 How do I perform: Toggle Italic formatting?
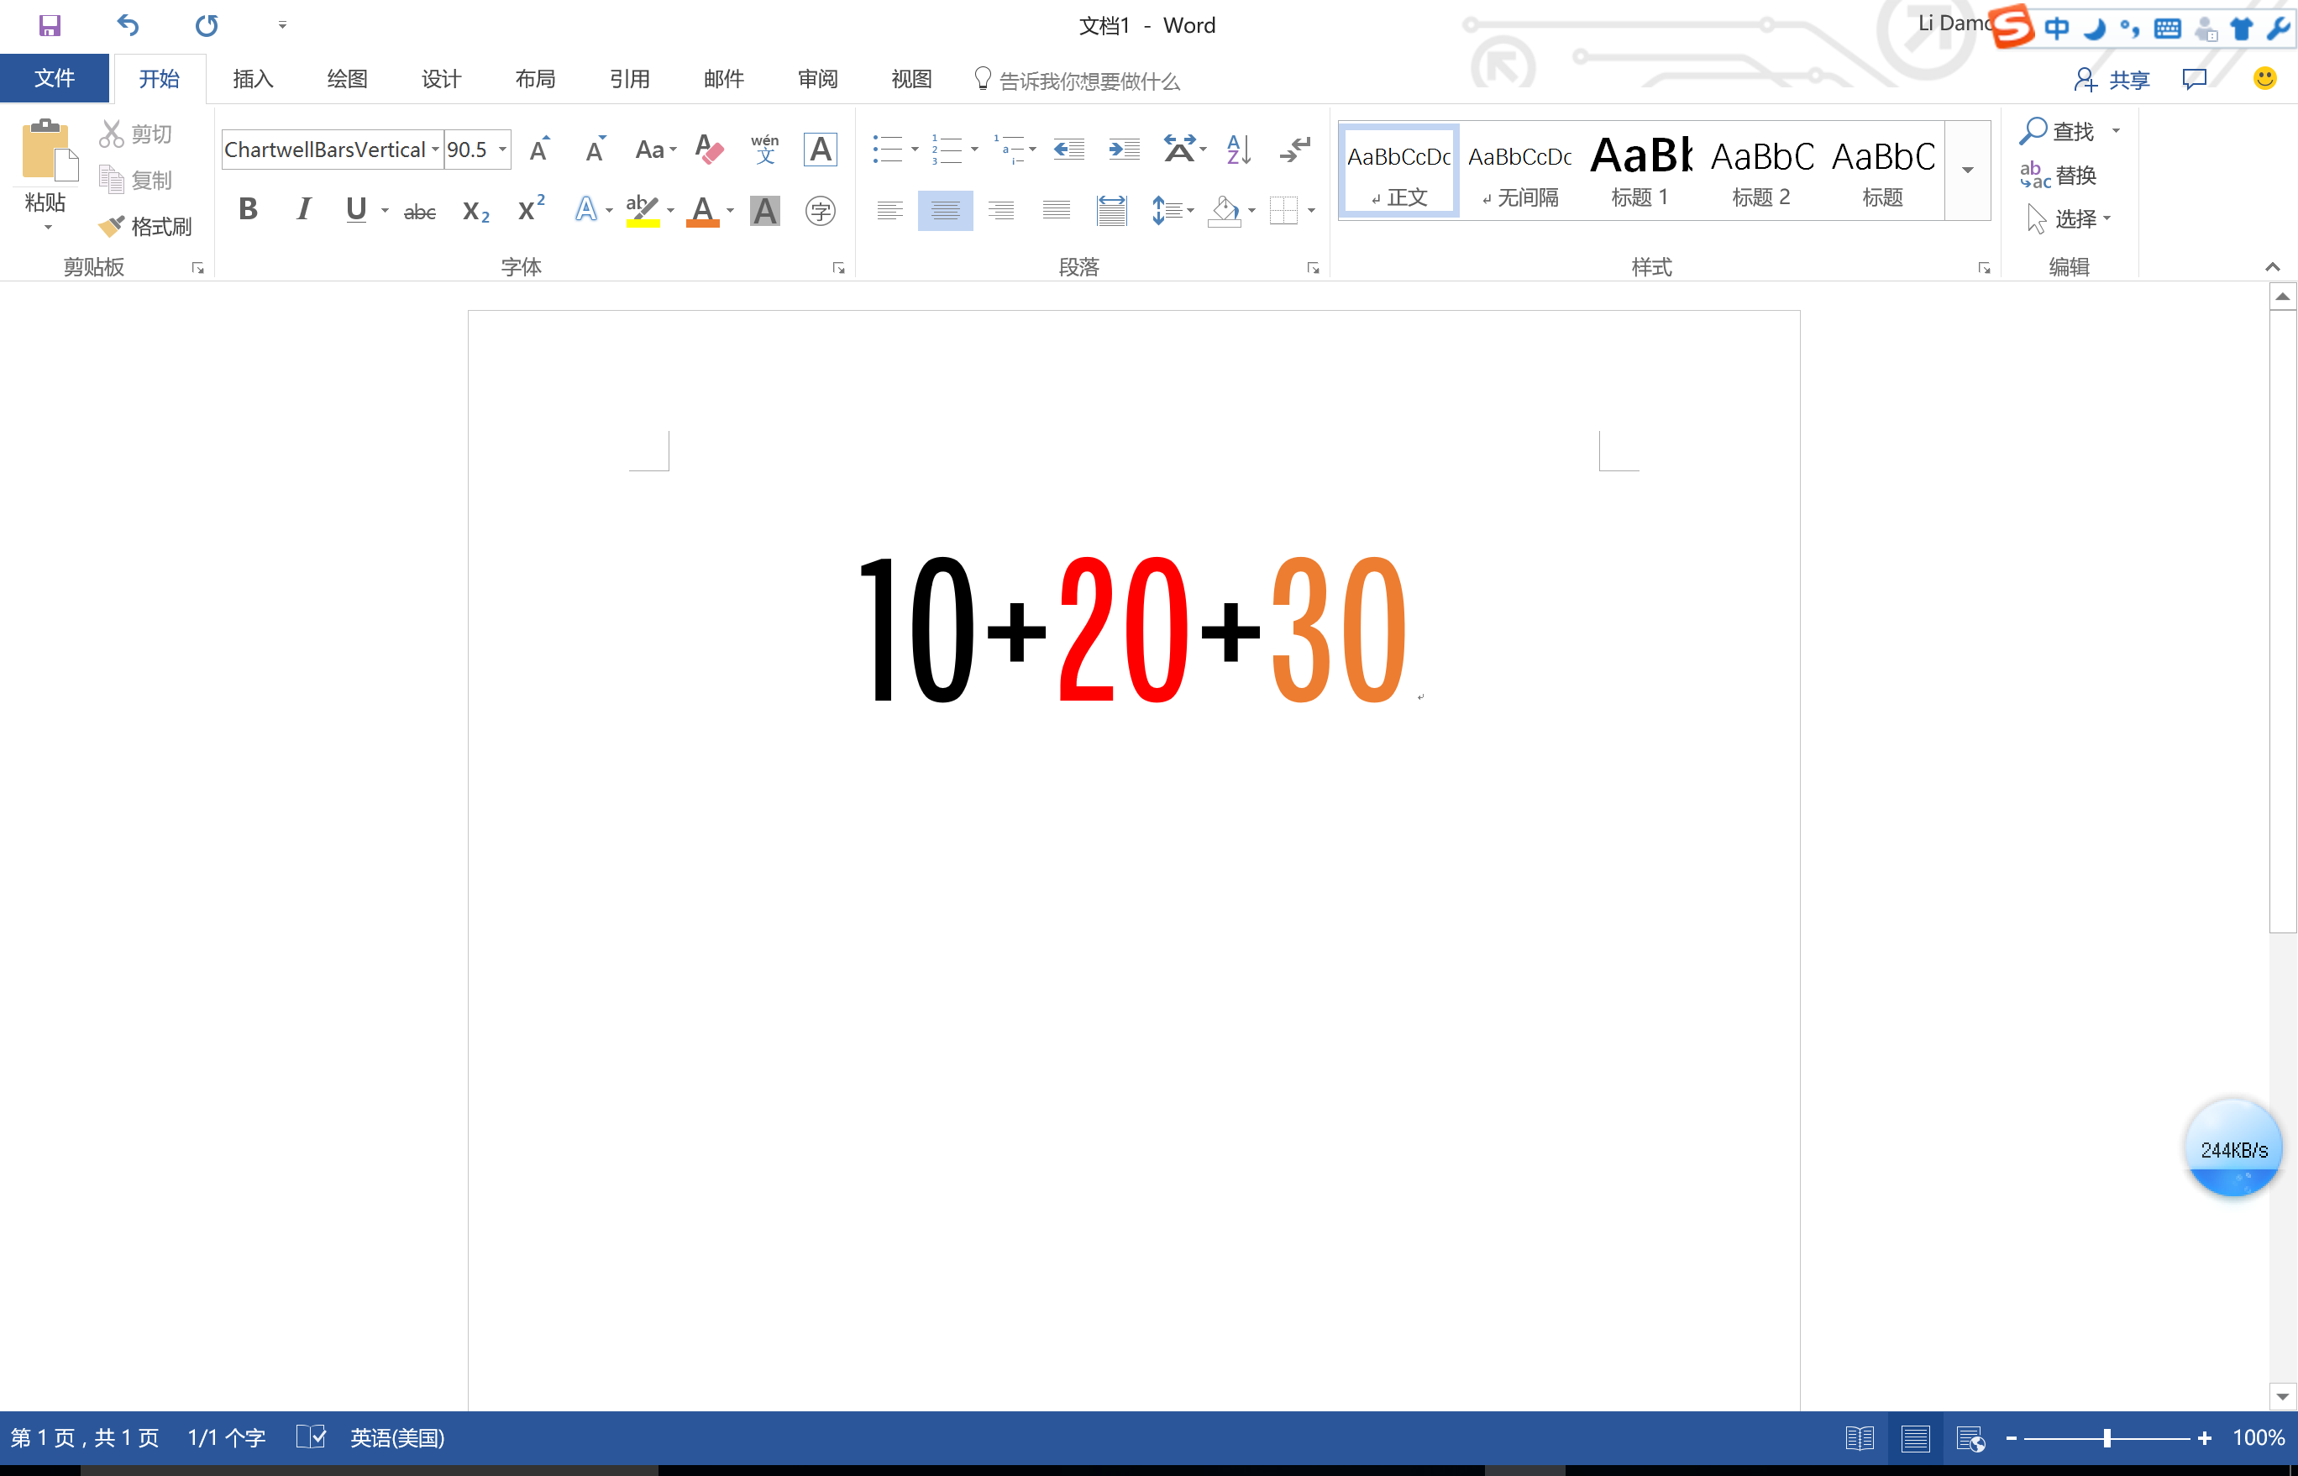point(304,209)
